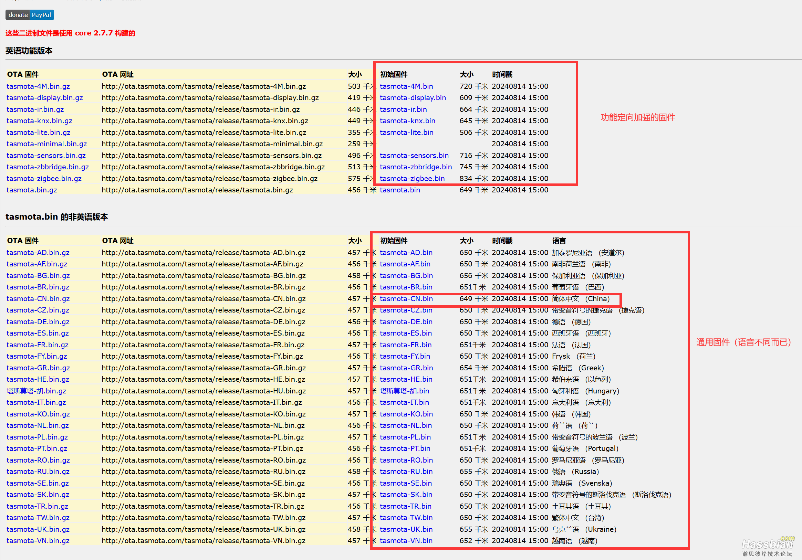
Task: Open tasmota-GR.bin.gz link
Action: pyautogui.click(x=38, y=368)
